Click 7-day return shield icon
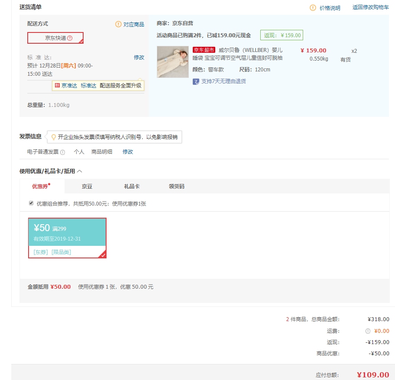The width and height of the screenshot is (395, 380). (x=196, y=81)
